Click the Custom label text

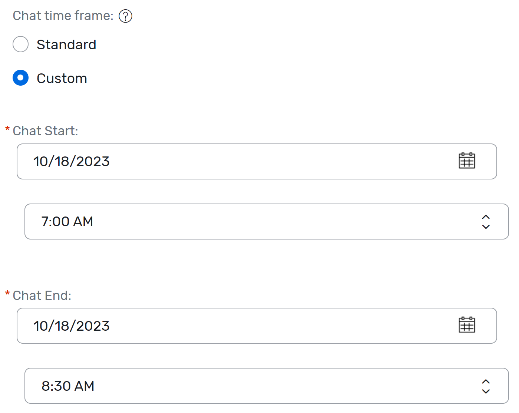pos(62,78)
